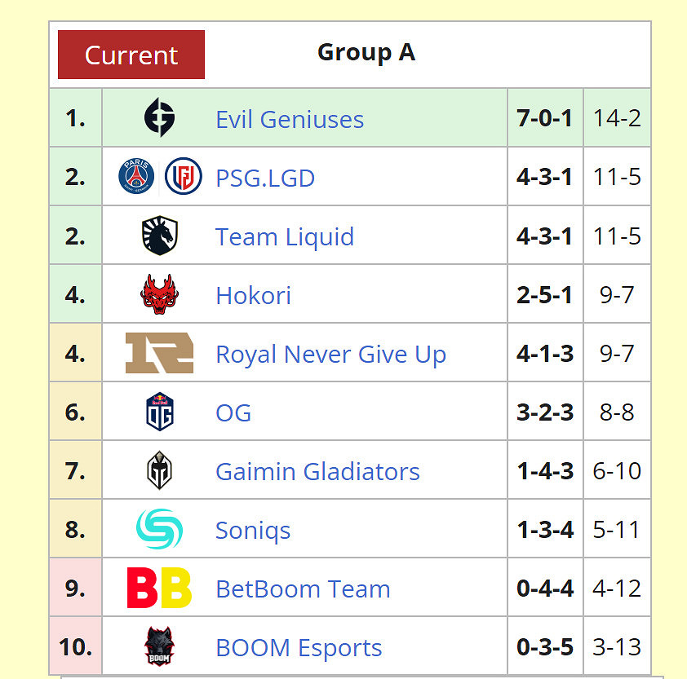Viewport: 687px width, 679px height.
Task: Click the BetBoom Team BB logo
Action: pyautogui.click(x=159, y=588)
